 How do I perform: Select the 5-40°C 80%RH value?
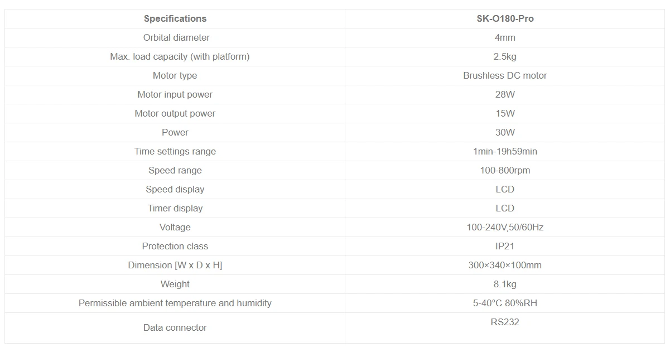(505, 303)
